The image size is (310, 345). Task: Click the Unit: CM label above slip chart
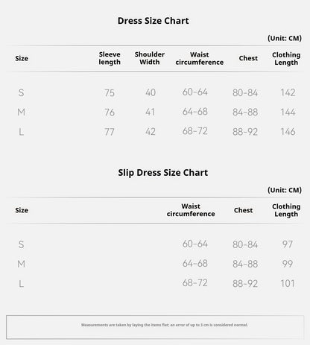pos(285,190)
